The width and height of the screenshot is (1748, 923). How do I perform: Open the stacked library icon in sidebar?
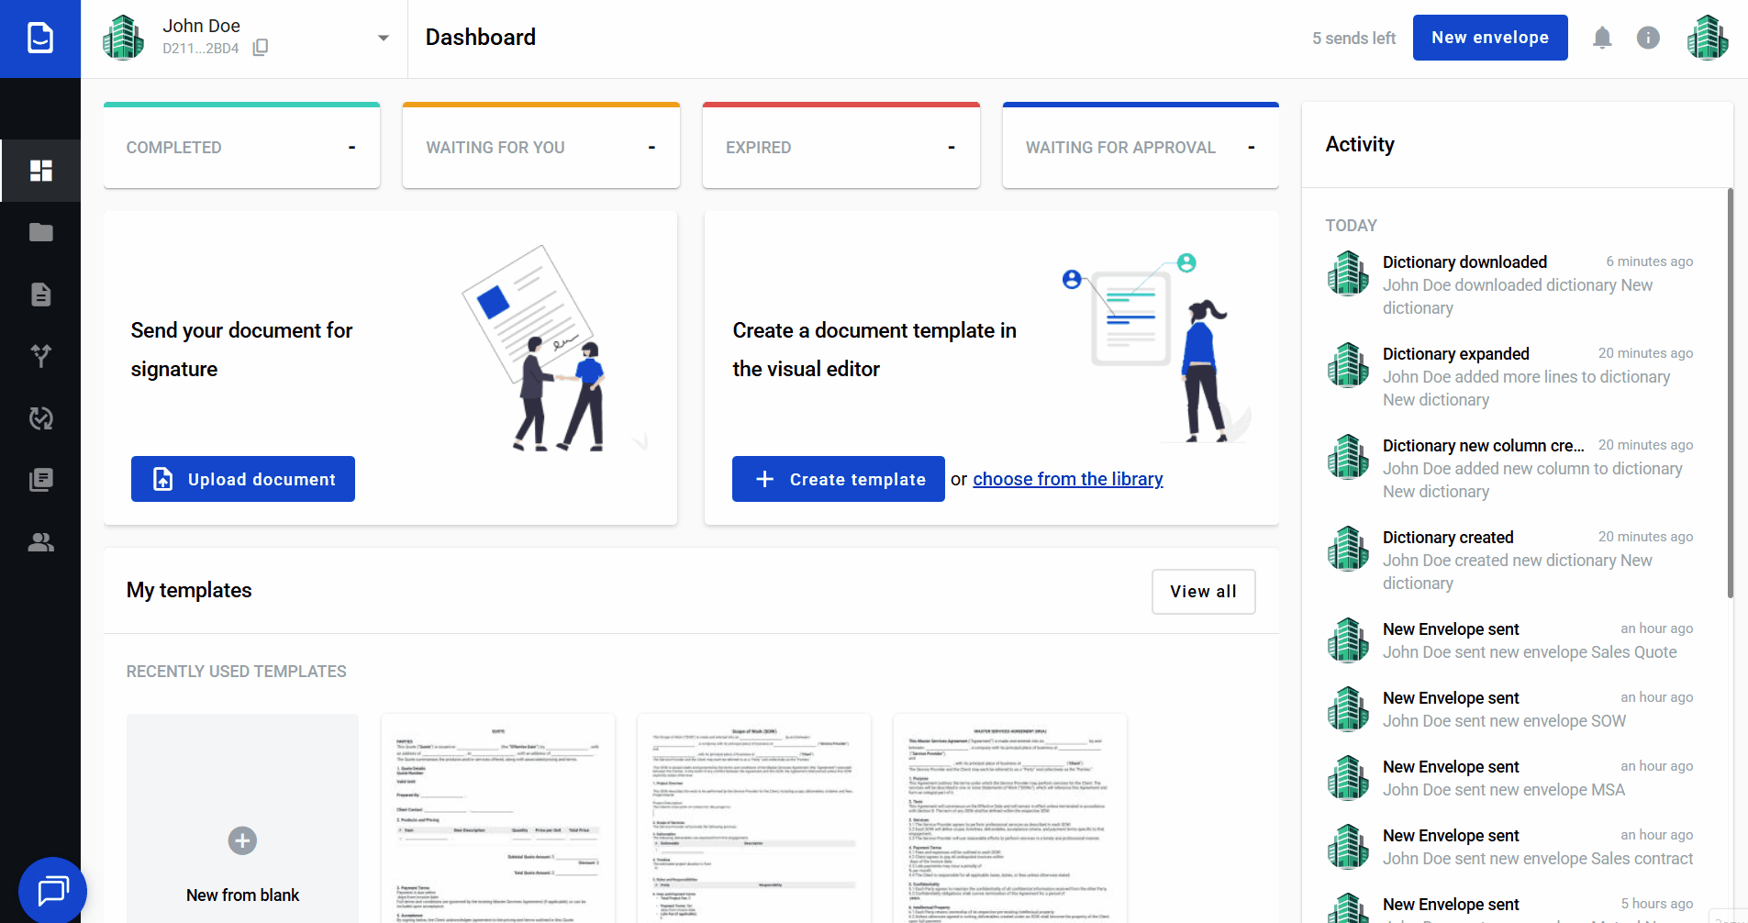(40, 480)
